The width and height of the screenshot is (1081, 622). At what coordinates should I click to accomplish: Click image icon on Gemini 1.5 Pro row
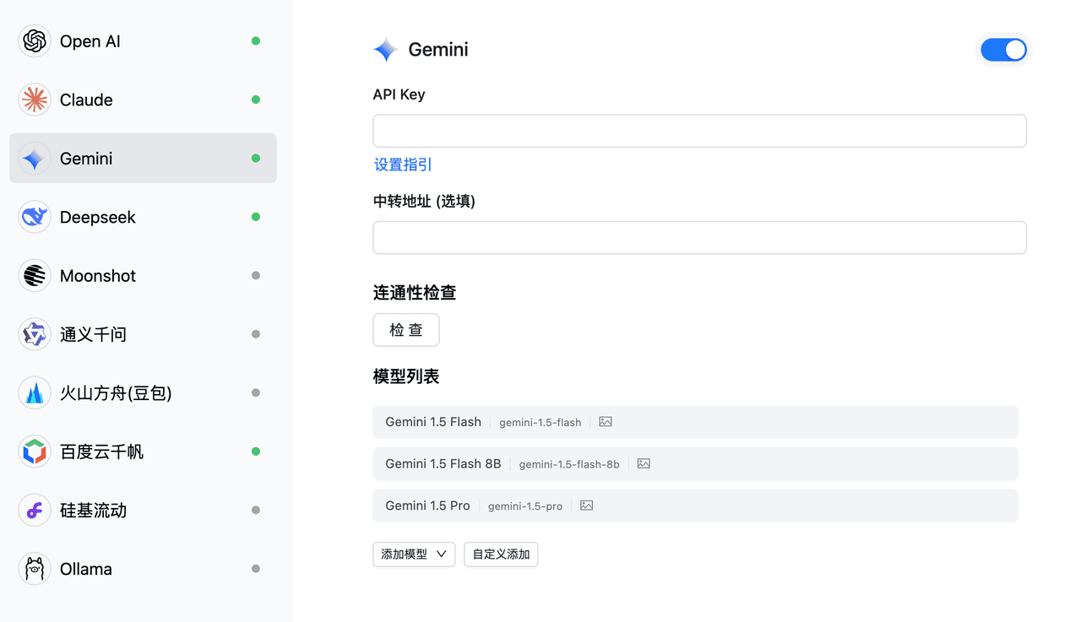click(587, 506)
